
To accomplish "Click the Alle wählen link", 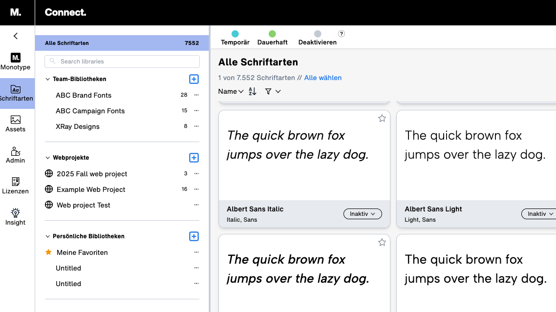I will [x=323, y=78].
